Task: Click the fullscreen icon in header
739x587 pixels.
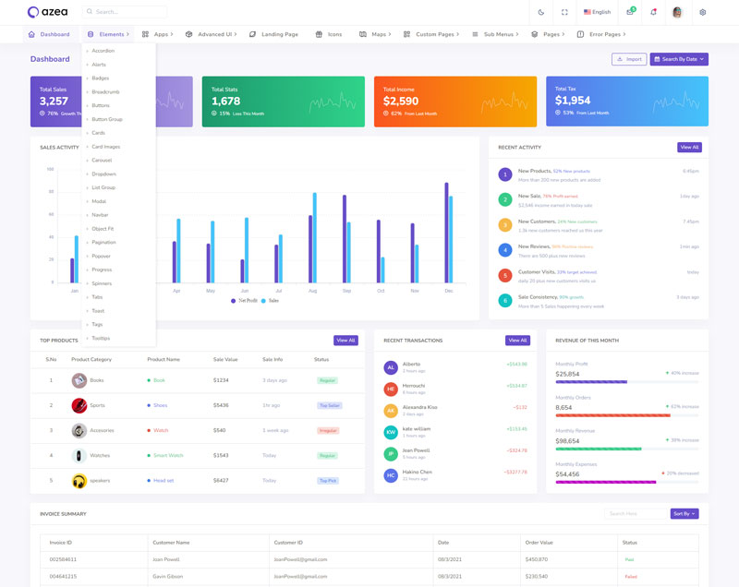Action: (x=564, y=12)
